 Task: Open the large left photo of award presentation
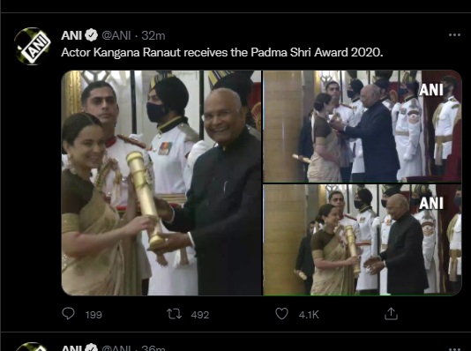click(161, 183)
